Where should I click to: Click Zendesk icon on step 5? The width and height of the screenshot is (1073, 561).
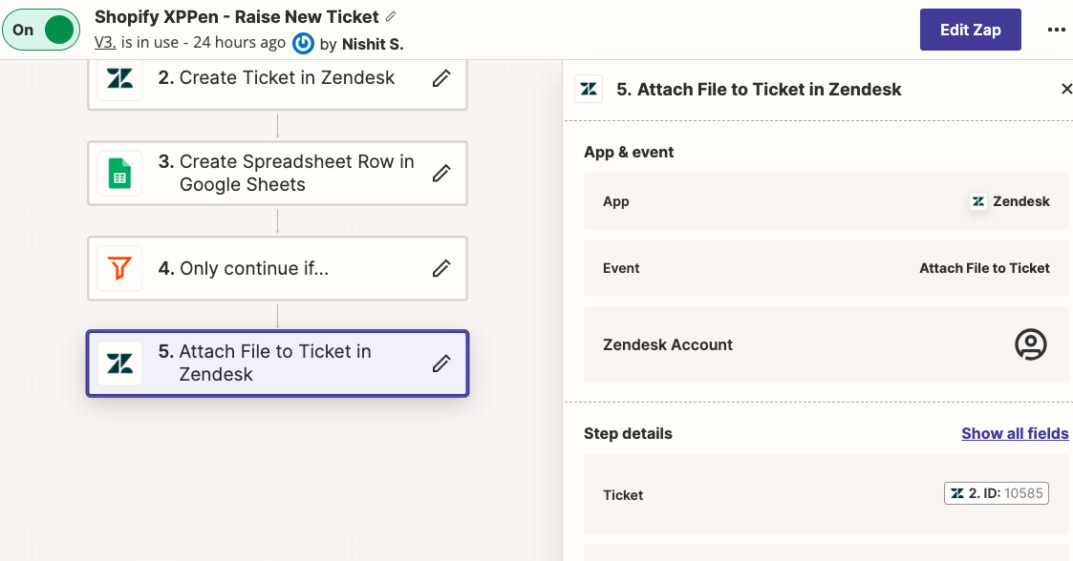click(119, 364)
